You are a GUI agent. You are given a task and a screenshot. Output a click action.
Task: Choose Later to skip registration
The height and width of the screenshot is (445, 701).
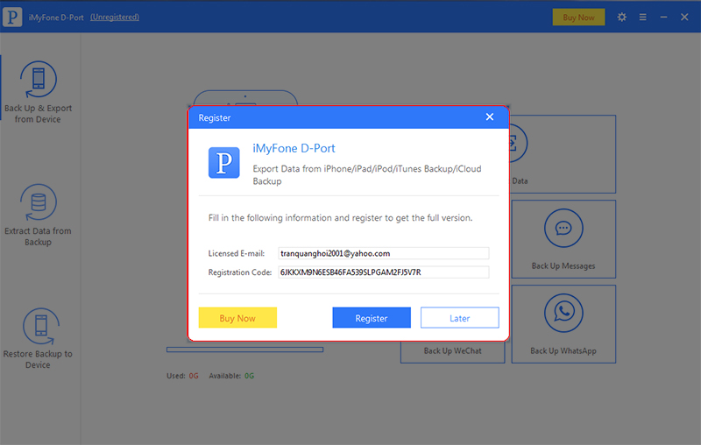(x=459, y=318)
